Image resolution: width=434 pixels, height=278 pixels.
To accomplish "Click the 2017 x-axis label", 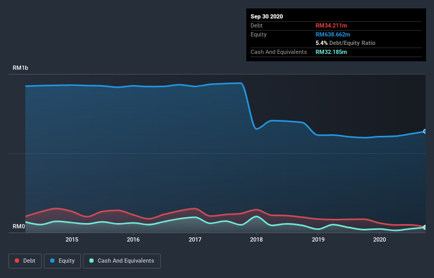I will click(x=195, y=239).
